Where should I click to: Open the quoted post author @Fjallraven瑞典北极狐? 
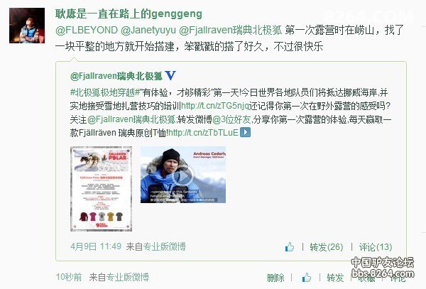coord(116,76)
